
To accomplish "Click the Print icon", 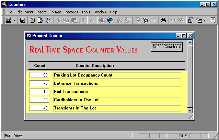I will [x=32, y=20].
